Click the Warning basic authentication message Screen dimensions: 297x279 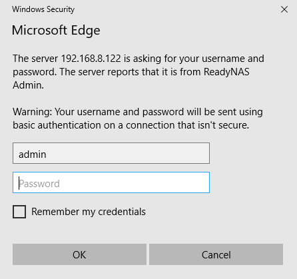click(138, 119)
